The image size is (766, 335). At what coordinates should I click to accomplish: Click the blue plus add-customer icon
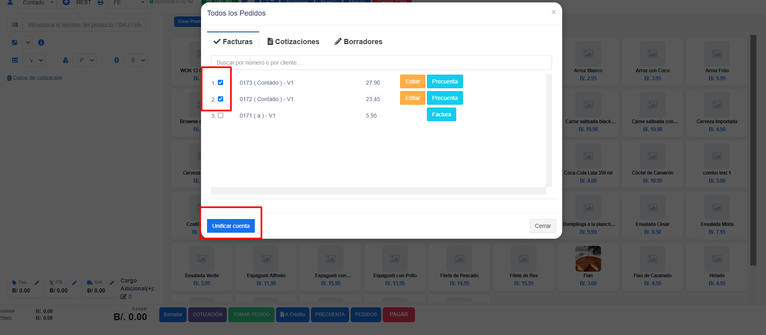tap(66, 2)
